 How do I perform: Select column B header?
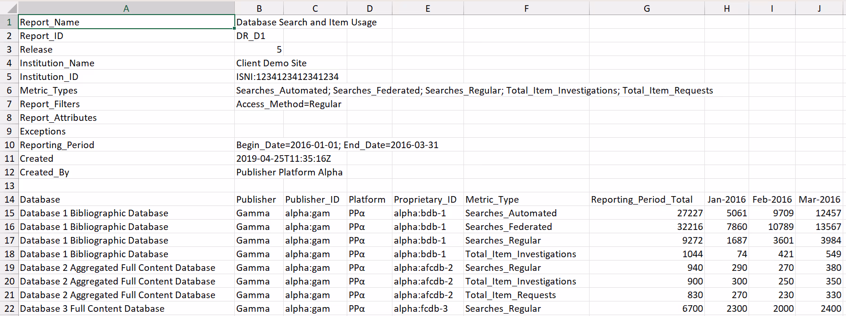[259, 8]
